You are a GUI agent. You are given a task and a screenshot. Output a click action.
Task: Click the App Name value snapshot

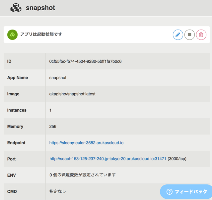[58, 78]
